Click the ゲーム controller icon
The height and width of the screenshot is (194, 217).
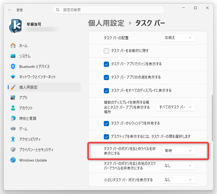click(x=13, y=129)
